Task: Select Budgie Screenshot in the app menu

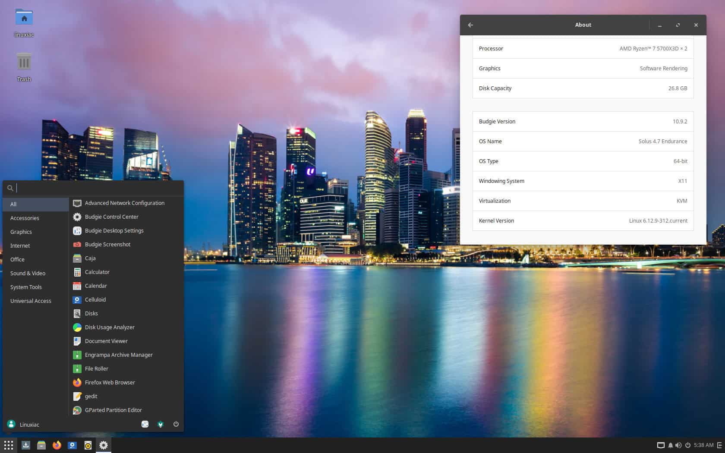Action: [x=107, y=244]
